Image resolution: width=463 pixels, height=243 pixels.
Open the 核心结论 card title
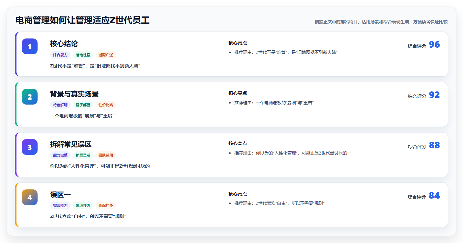tap(64, 44)
